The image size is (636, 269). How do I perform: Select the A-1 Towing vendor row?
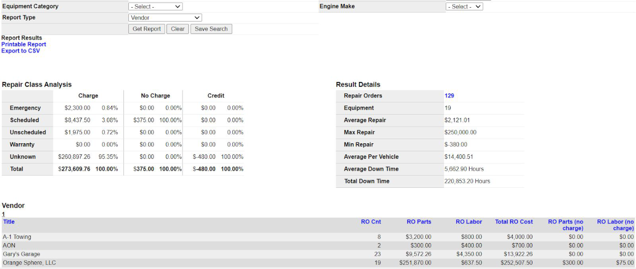click(319, 237)
